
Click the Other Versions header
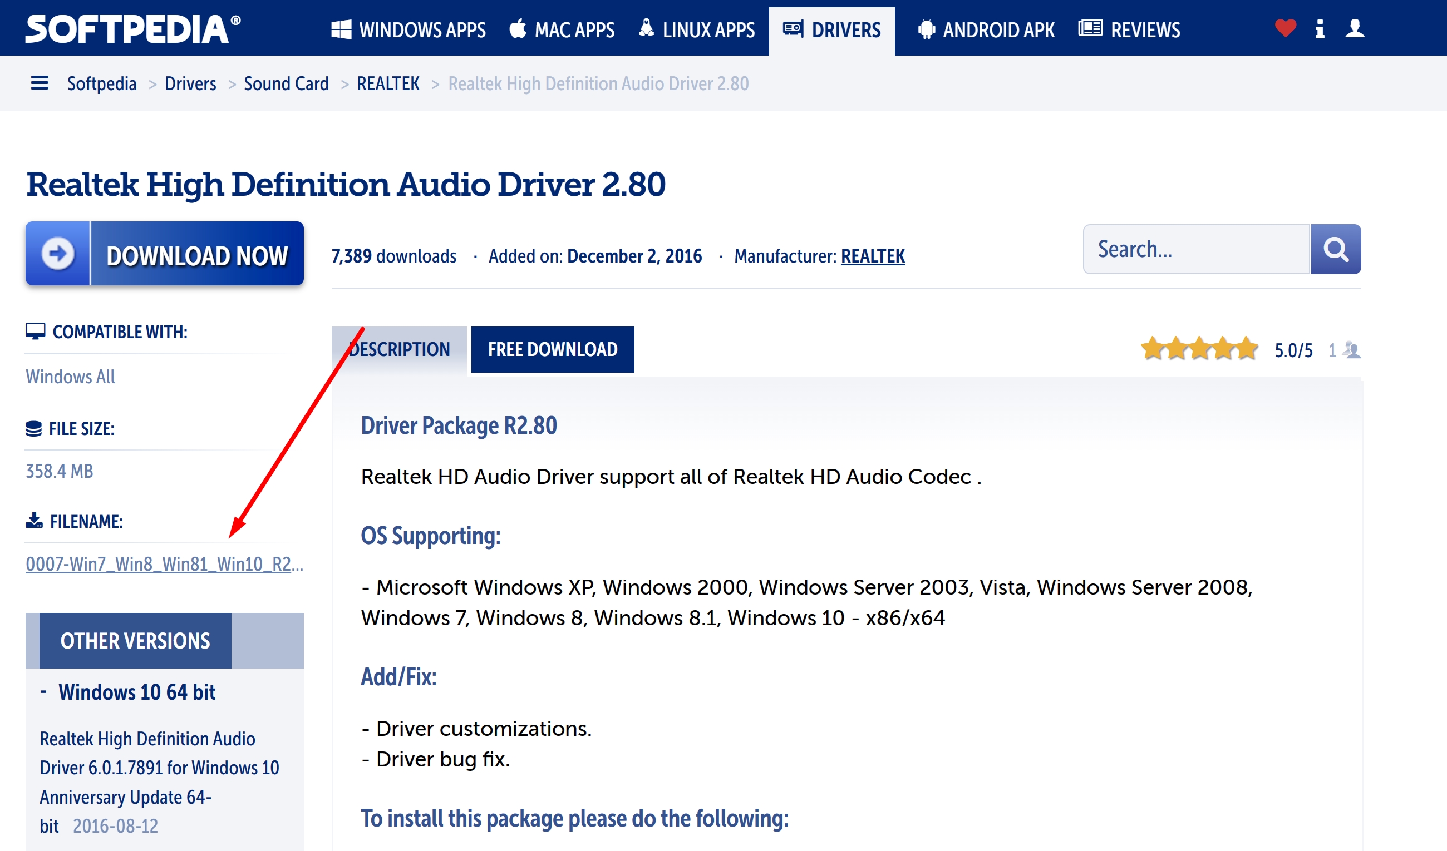[x=135, y=640]
